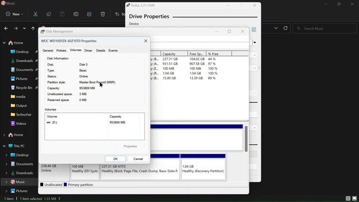The image size is (359, 202).
Task: Open the address bar history dropdown
Action: (x=276, y=28)
